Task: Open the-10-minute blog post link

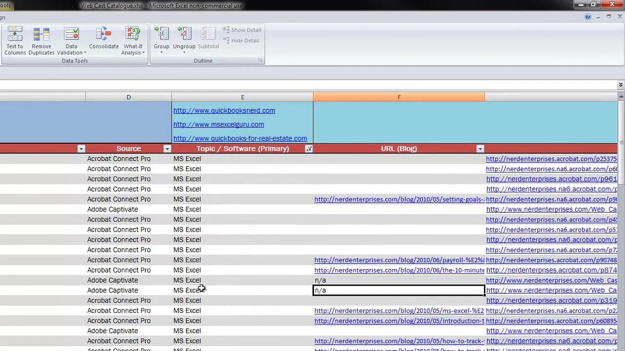Action: click(399, 271)
